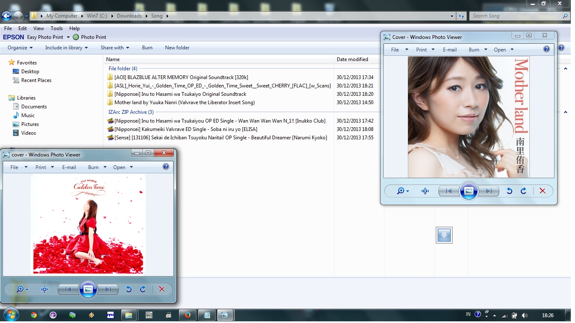Viewport: 575px width, 323px height.
Task: Go to next image in Mother land viewer
Action: coord(488,191)
